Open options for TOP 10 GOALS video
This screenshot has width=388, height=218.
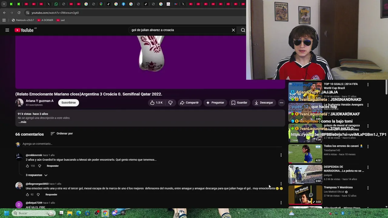point(368,84)
